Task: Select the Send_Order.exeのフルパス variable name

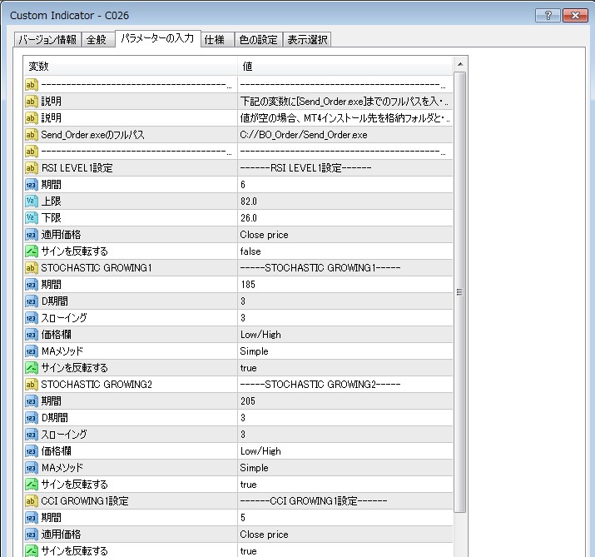Action: (92, 135)
